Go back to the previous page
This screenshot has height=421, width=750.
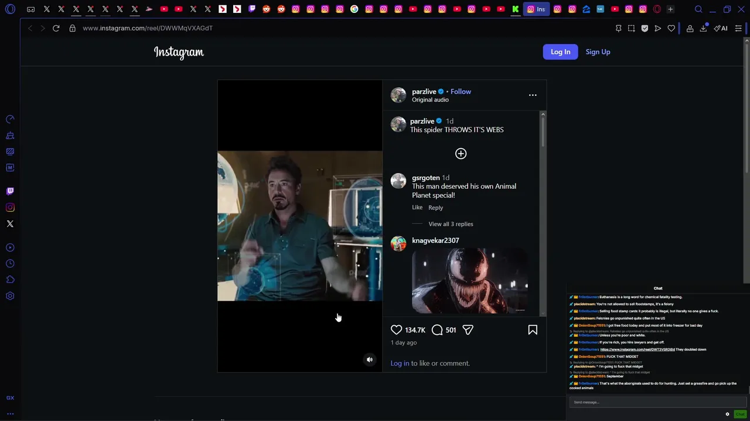click(x=30, y=28)
